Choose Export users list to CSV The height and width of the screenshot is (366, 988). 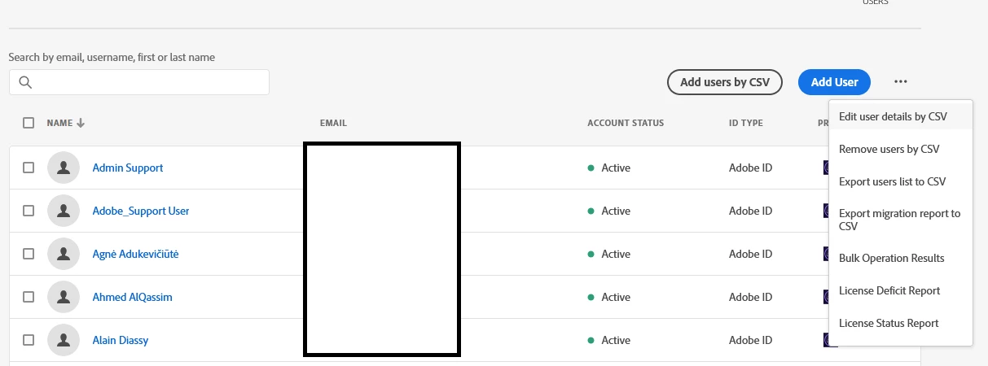901,181
